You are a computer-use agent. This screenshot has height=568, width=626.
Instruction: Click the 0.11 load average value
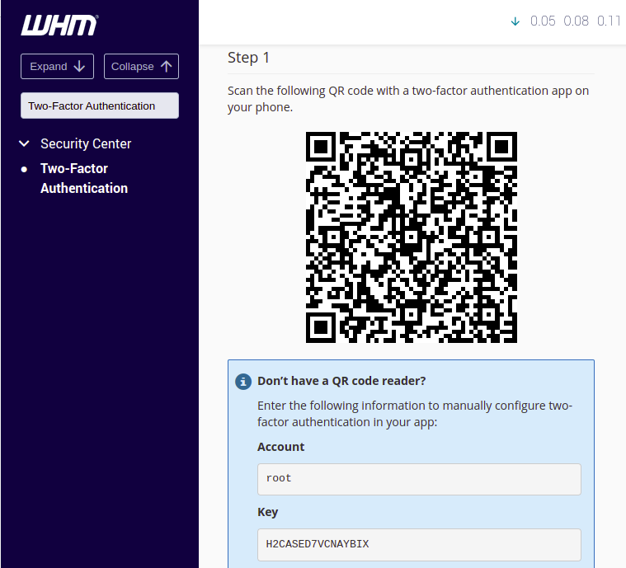click(610, 21)
